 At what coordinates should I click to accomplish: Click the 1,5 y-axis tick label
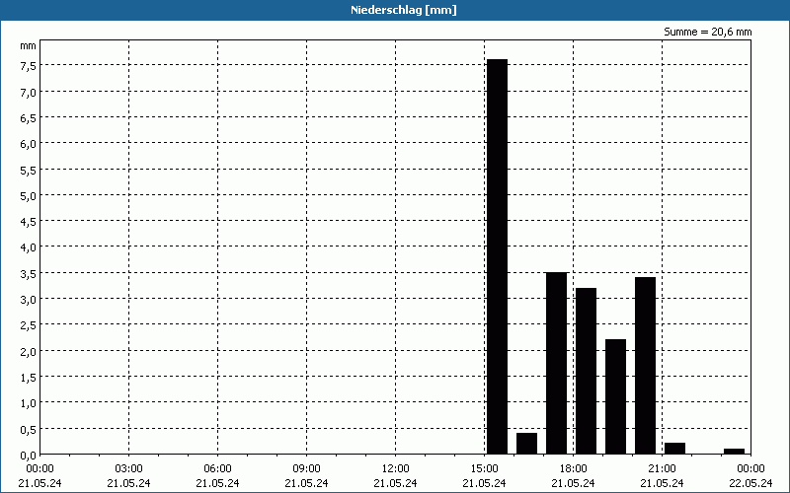point(28,378)
